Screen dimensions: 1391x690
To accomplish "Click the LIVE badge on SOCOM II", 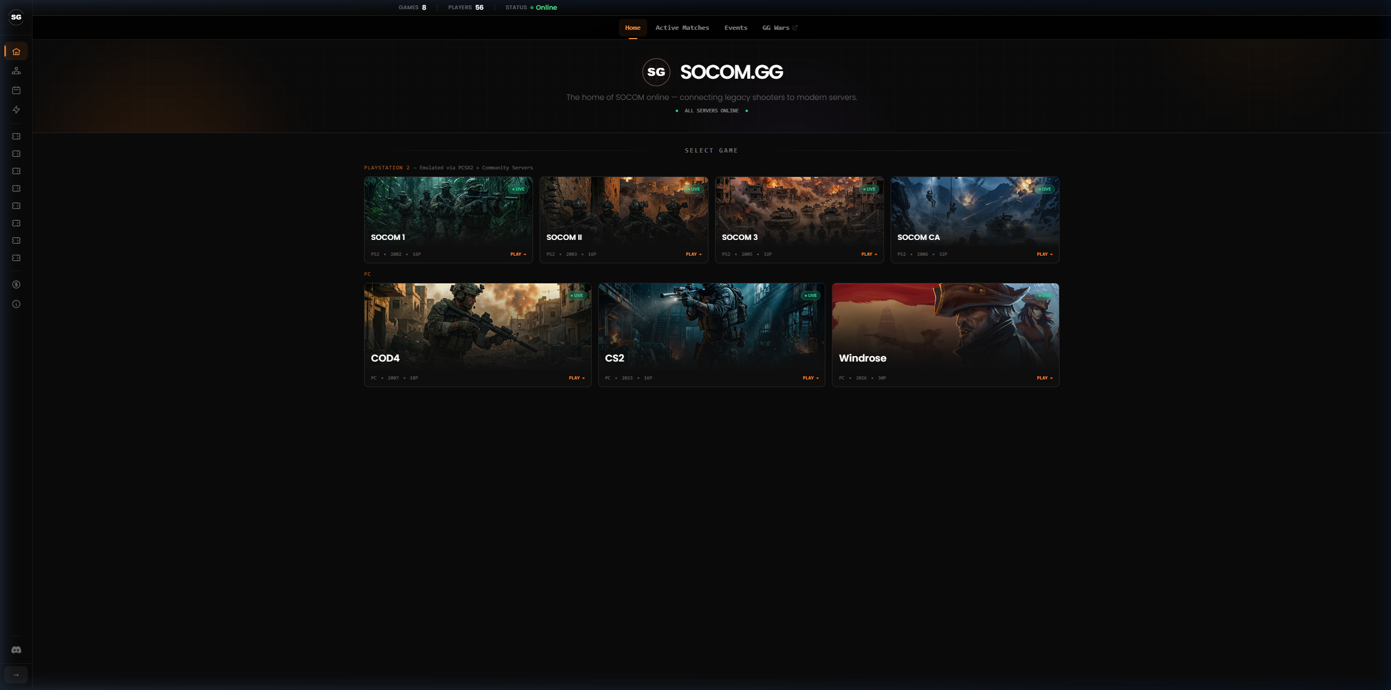I will 694,189.
